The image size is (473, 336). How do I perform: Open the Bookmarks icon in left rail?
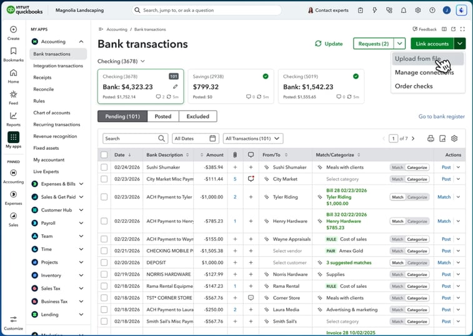[13, 54]
